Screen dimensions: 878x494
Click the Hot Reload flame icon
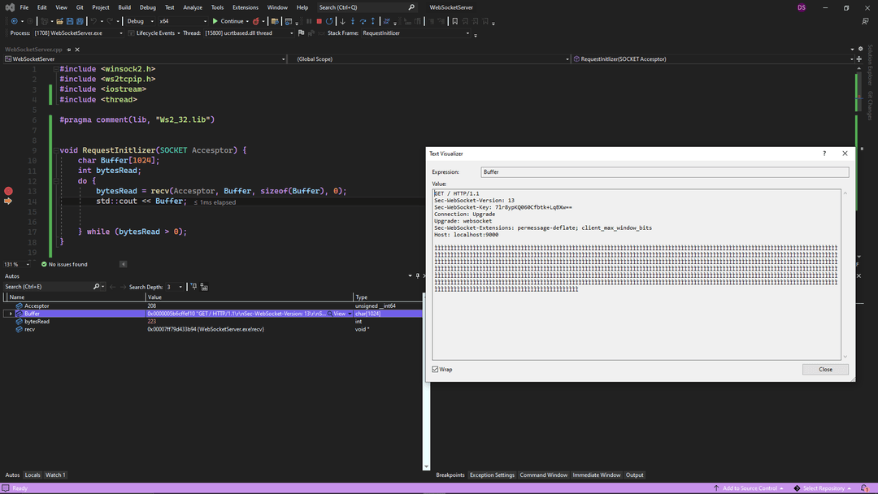256,21
